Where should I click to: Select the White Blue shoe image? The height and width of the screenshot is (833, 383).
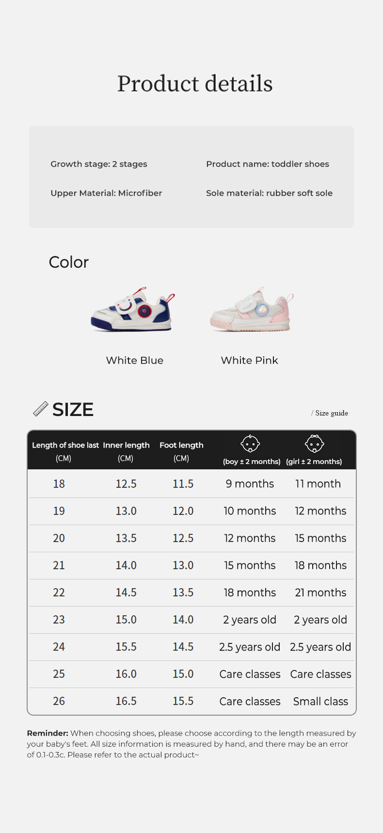(x=133, y=310)
